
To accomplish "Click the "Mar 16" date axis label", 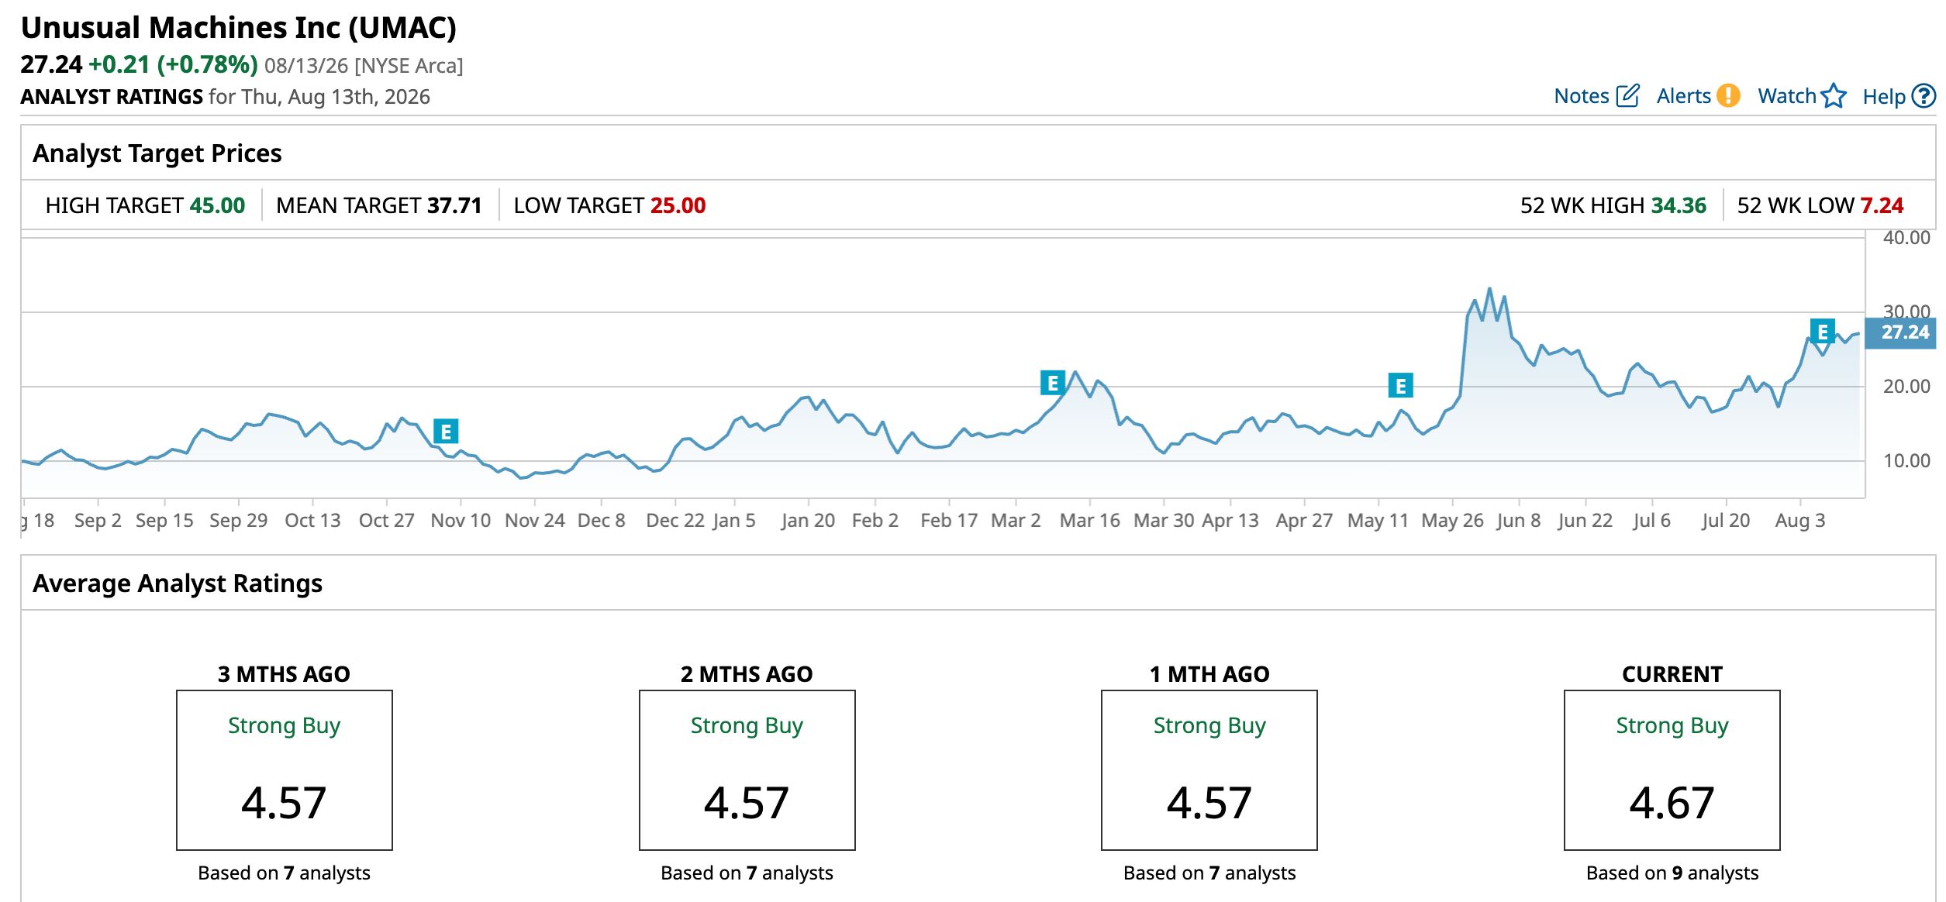I will [x=1089, y=521].
